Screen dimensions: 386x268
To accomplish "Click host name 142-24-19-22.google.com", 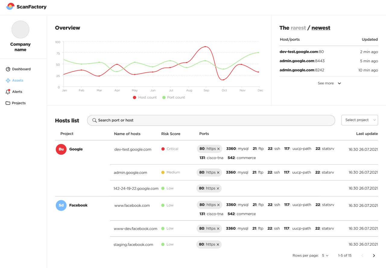I will point(136,188).
